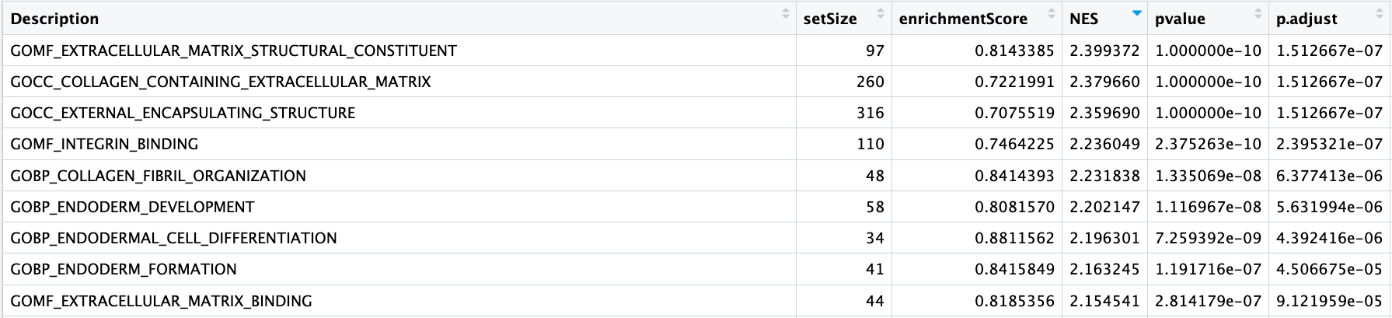
Task: Sort by enrichmentScore column arrows
Action: click(1051, 14)
